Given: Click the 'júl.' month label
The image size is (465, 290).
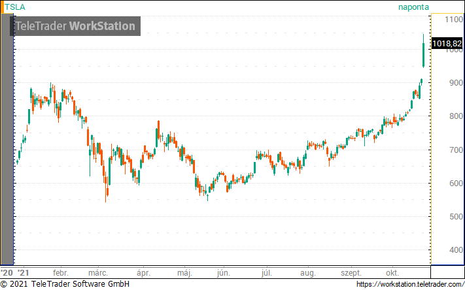Looking at the screenshot, I should (266, 273).
